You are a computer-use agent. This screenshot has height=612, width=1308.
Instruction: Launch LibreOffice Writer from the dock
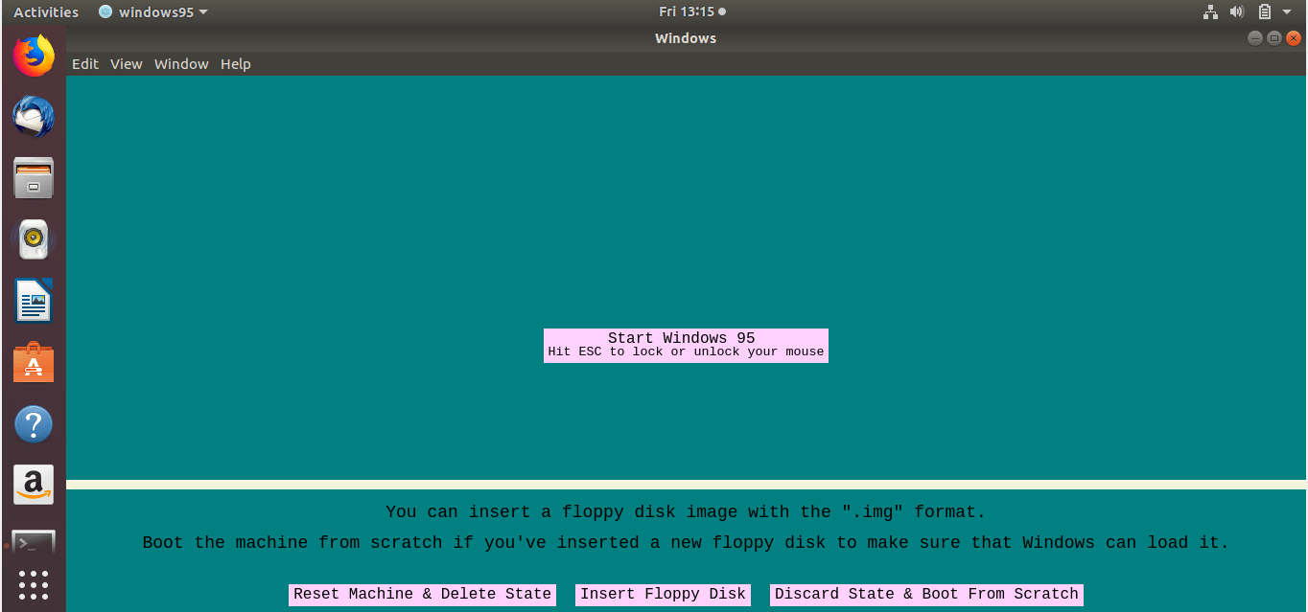(34, 301)
